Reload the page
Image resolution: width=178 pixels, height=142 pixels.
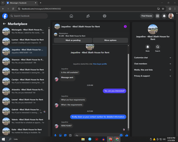(x=13, y=9)
